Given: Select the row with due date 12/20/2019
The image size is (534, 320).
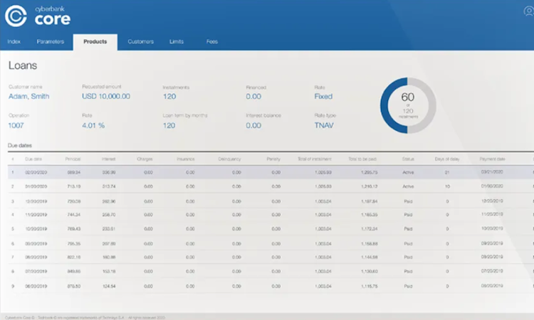Looking at the screenshot, I should coord(271,201).
